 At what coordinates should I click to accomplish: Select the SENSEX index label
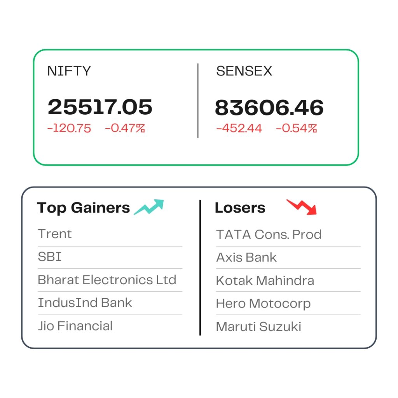click(x=244, y=71)
